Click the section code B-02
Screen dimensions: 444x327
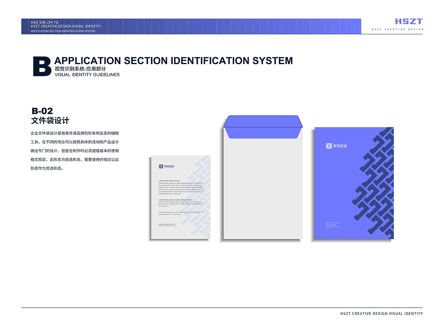pos(42,111)
